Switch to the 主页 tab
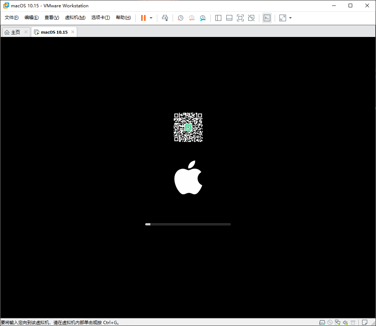Viewport: 376px width, 326px height. click(x=15, y=32)
